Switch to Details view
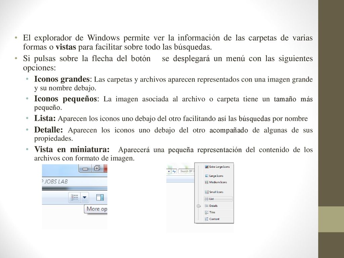344x258 pixels. 211,206
